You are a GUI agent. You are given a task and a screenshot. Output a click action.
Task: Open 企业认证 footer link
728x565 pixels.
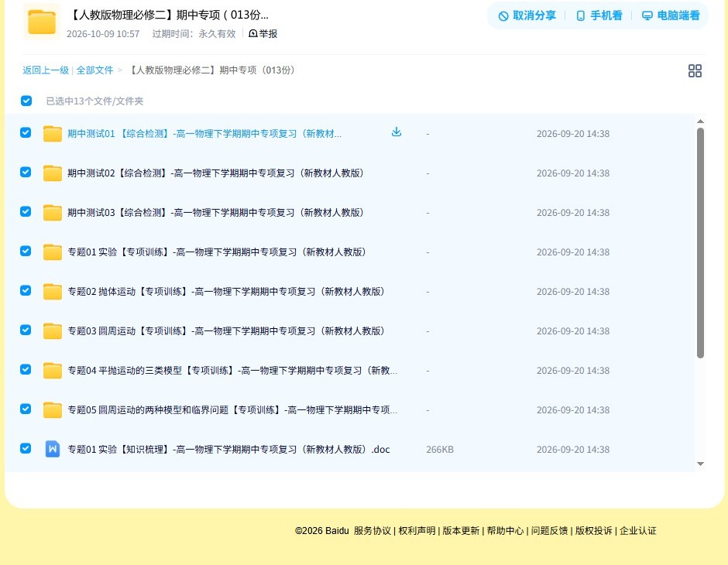click(x=638, y=531)
